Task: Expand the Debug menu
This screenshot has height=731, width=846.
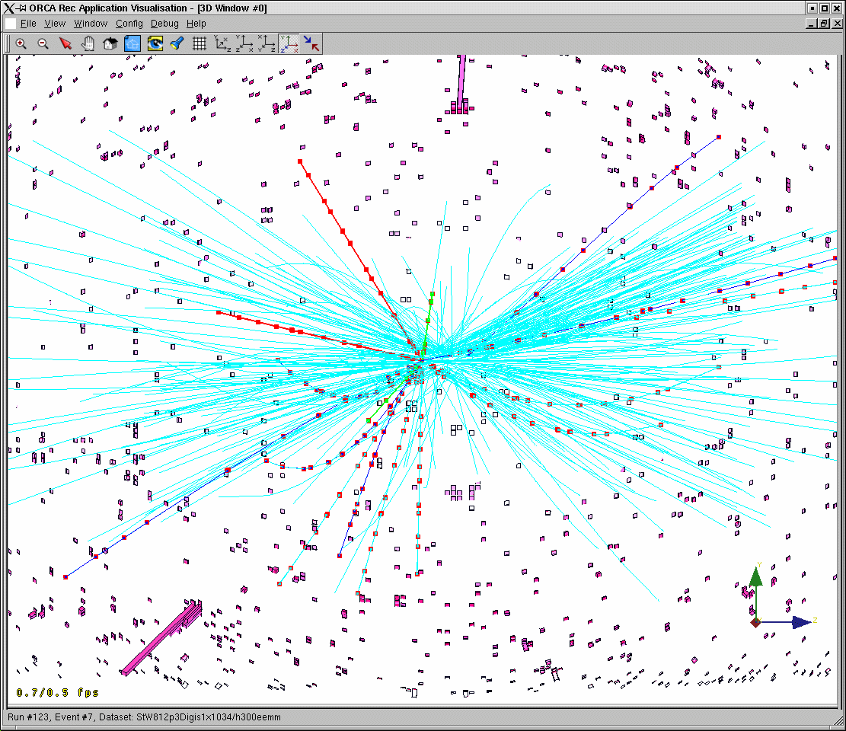Action: (x=164, y=24)
